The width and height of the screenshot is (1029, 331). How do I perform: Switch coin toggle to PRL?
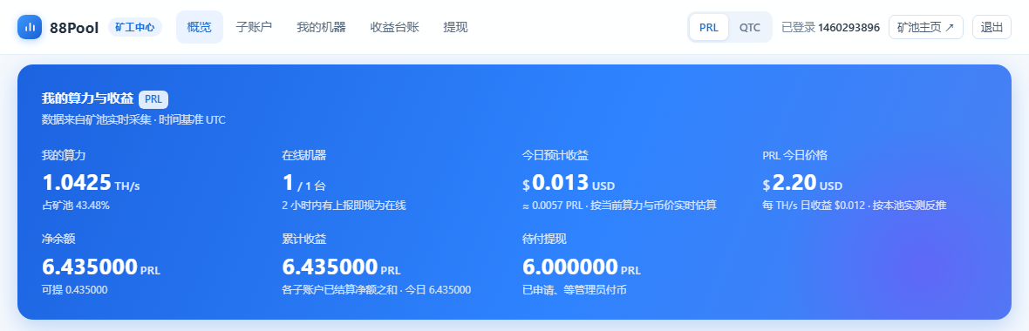click(x=709, y=28)
